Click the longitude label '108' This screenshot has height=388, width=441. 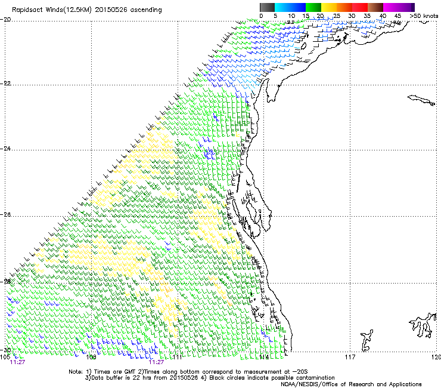tap(91, 357)
